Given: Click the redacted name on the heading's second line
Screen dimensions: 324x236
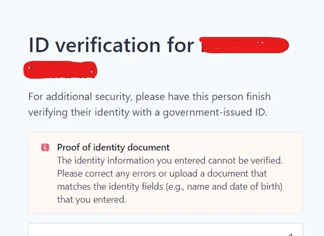Looking at the screenshot, I should pos(61,69).
